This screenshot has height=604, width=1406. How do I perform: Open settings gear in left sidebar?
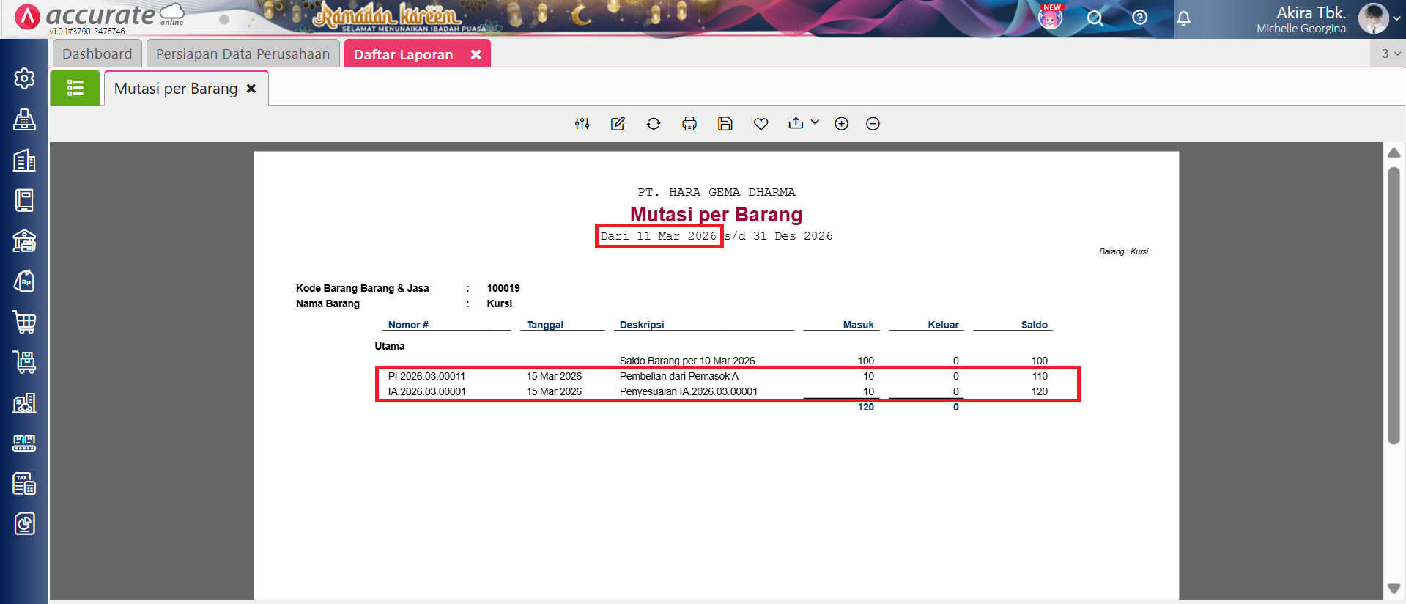pyautogui.click(x=24, y=78)
